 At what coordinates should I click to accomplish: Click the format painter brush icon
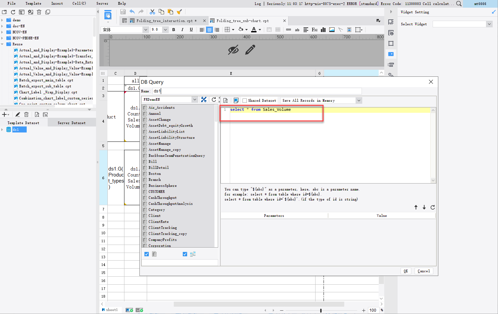pos(179,12)
